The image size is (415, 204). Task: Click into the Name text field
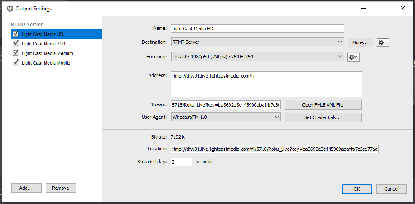tap(257, 29)
